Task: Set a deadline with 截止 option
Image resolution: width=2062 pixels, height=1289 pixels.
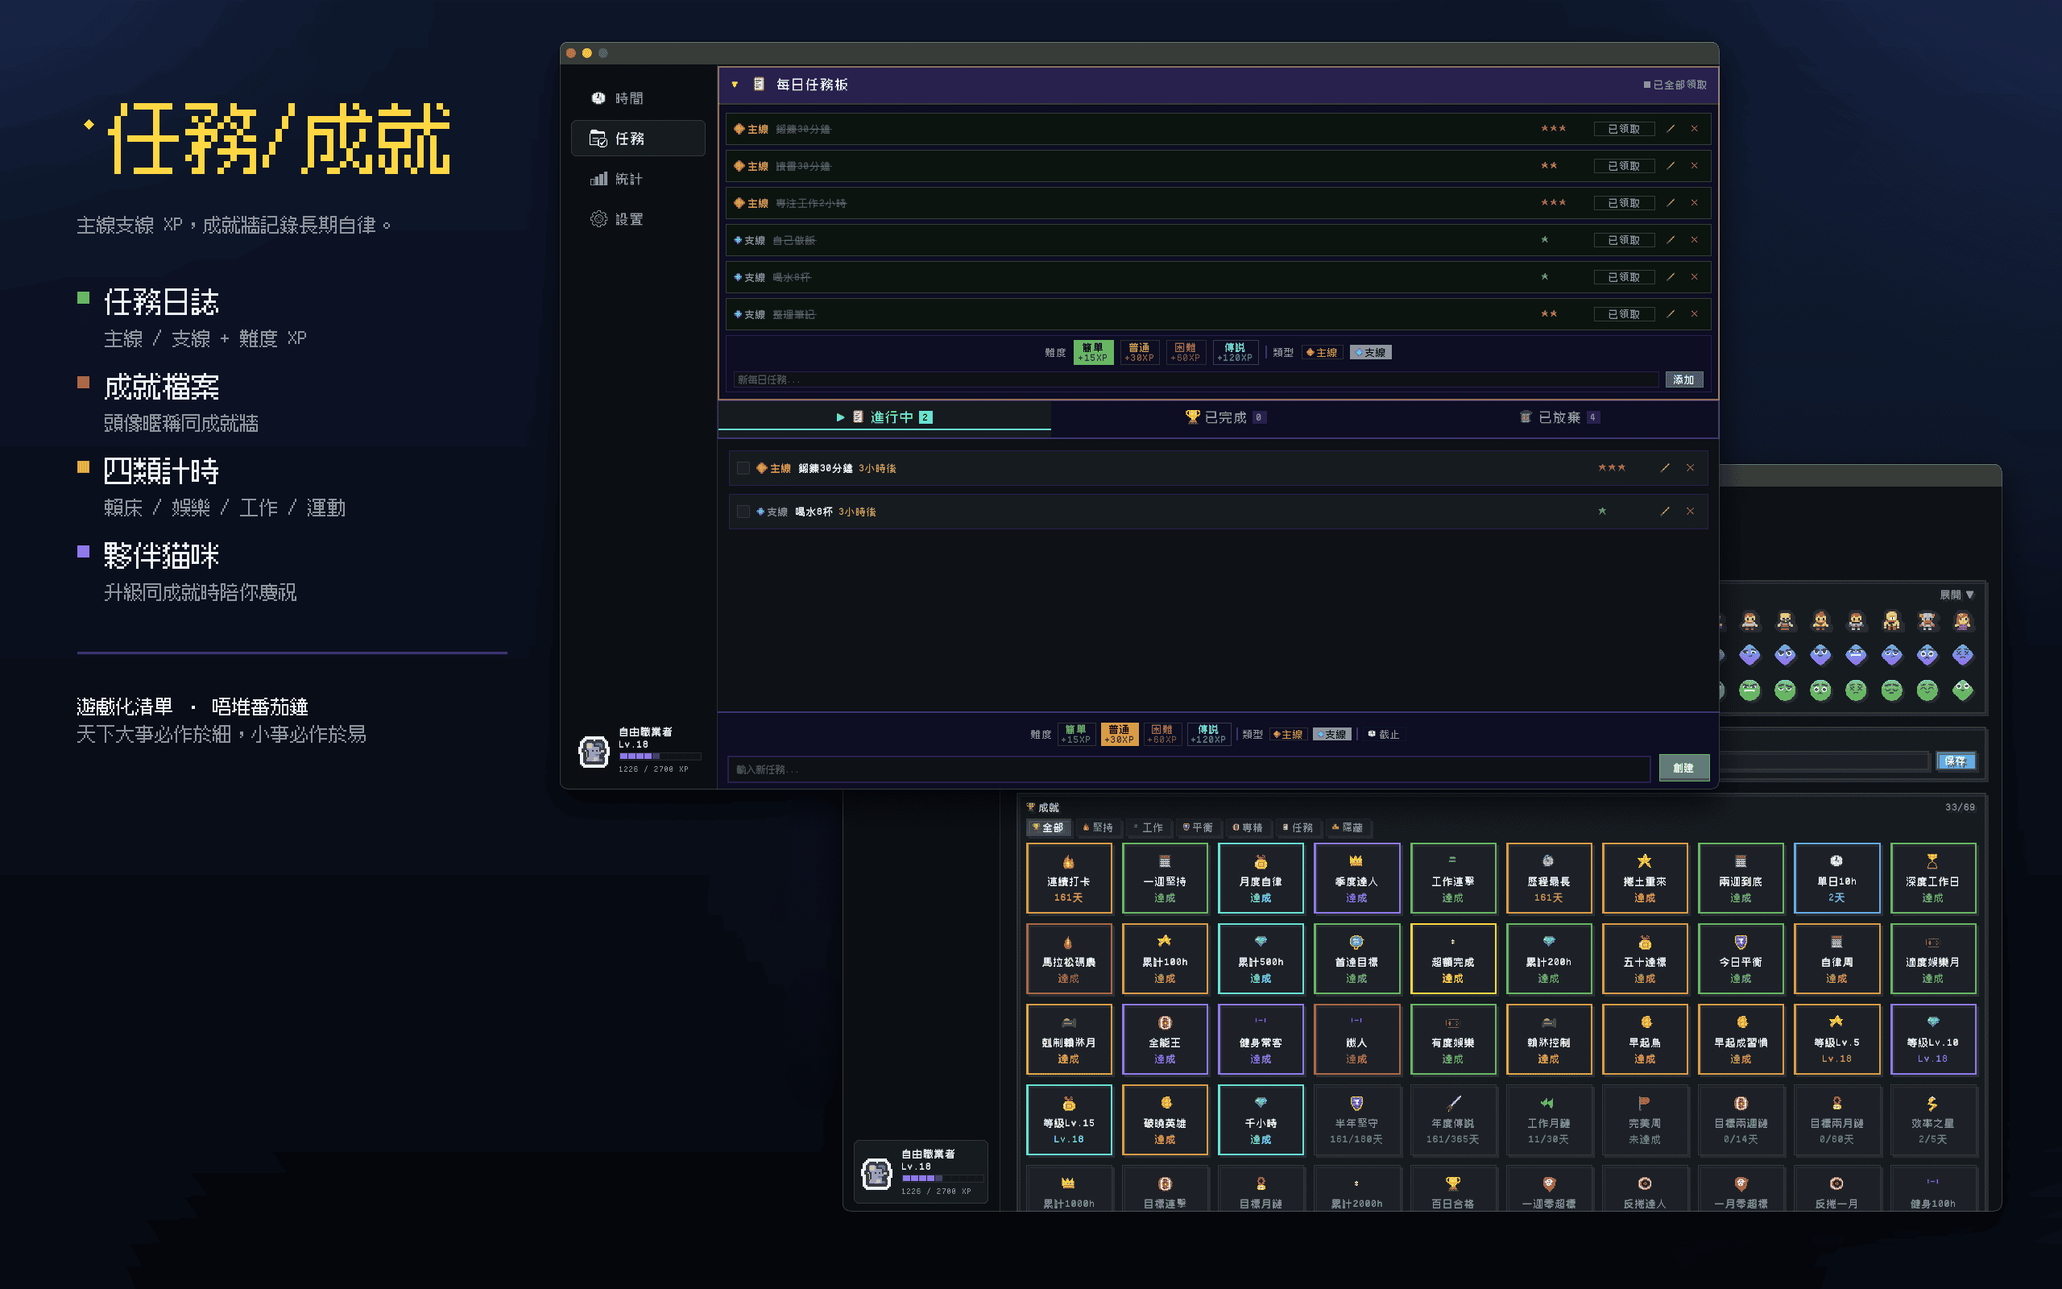Action: pos(1384,734)
